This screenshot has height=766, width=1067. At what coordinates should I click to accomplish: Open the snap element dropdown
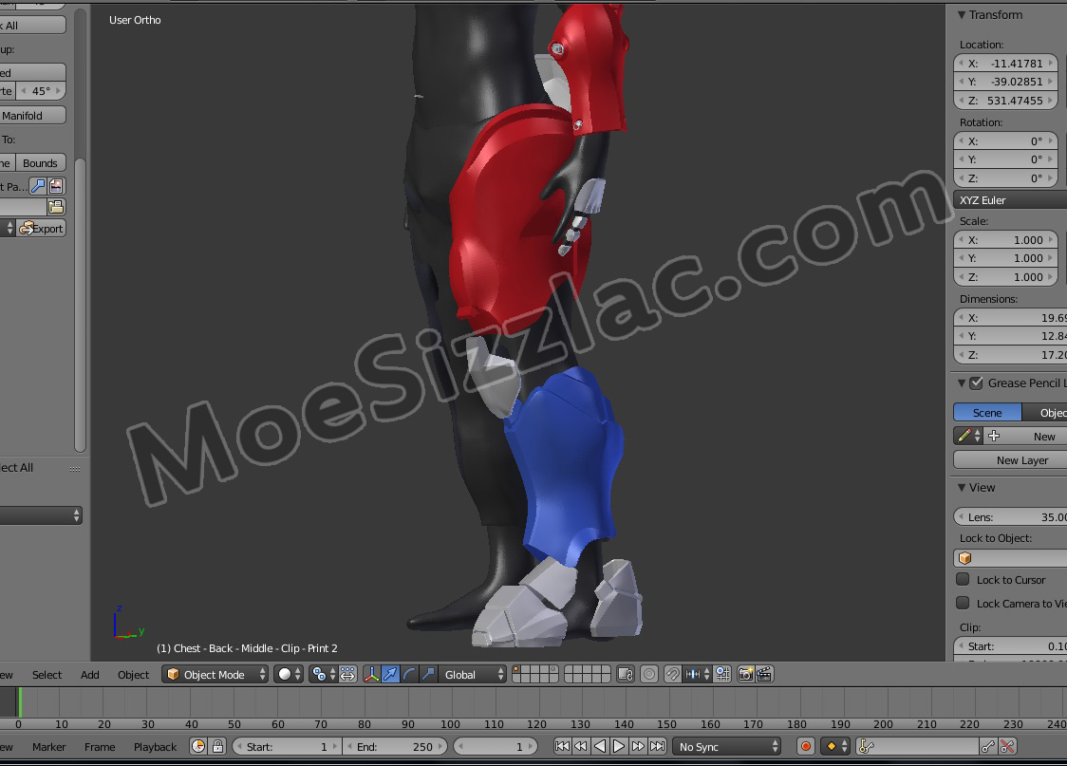(x=697, y=674)
